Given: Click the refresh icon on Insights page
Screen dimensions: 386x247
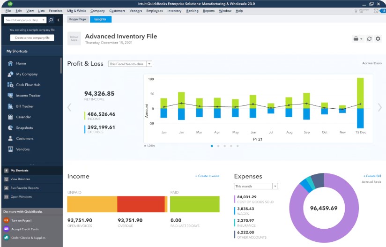Looking at the screenshot, I should pyautogui.click(x=369, y=39).
